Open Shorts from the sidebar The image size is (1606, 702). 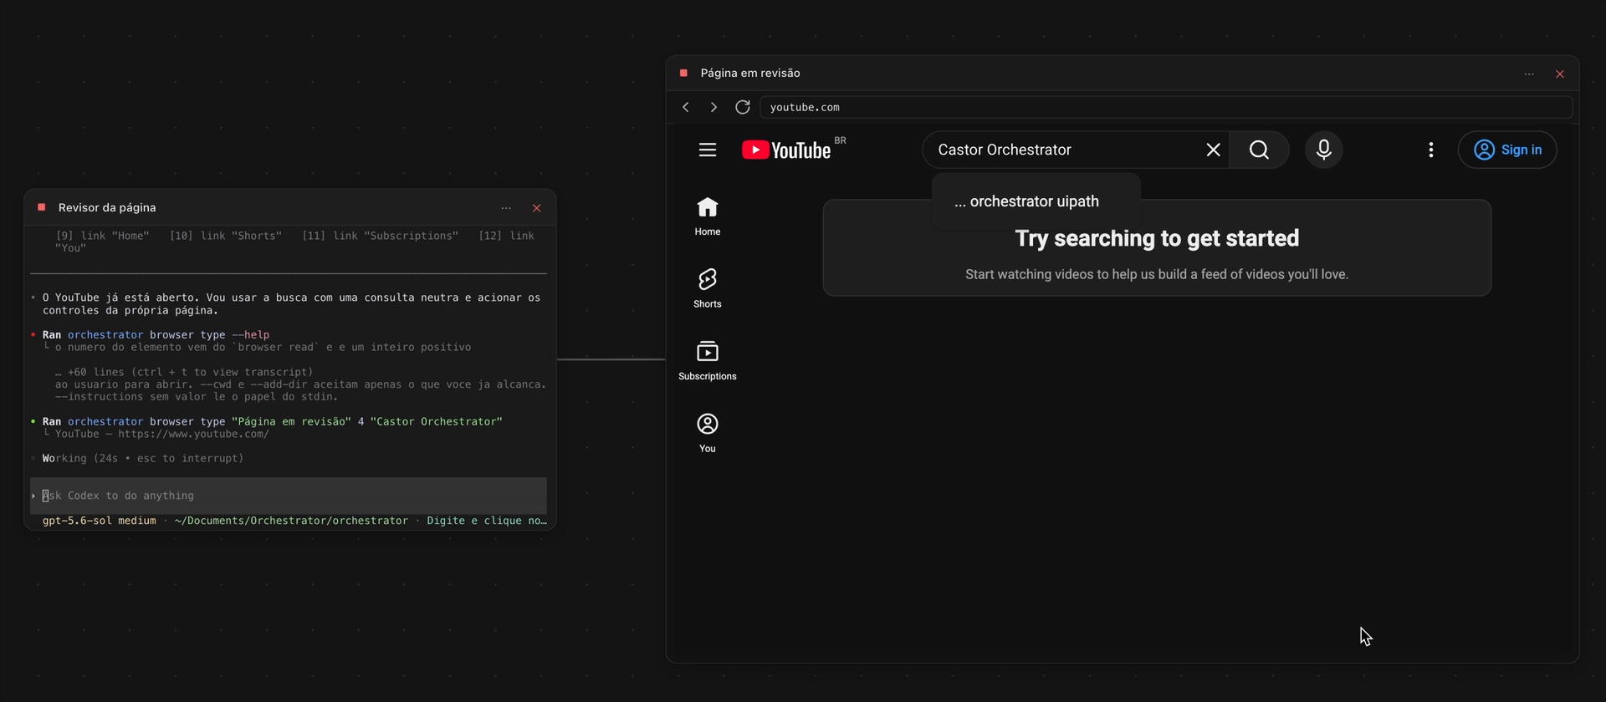(708, 288)
